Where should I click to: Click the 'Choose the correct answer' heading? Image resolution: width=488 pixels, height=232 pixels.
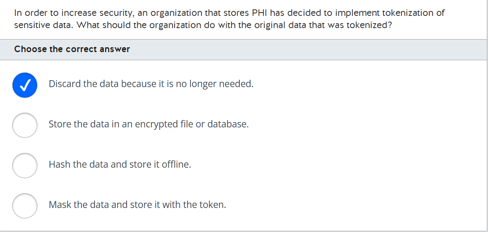72,49
